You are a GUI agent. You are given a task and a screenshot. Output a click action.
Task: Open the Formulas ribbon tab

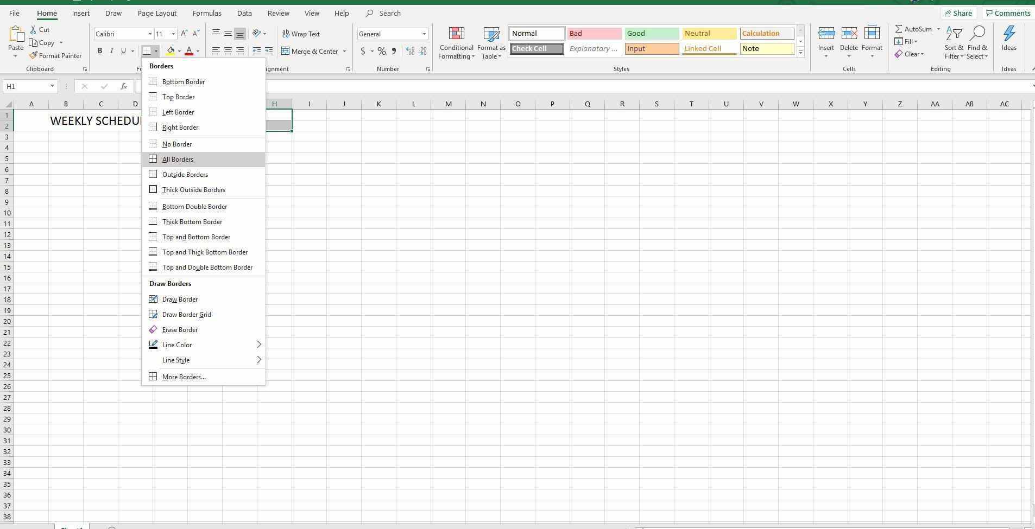(207, 13)
